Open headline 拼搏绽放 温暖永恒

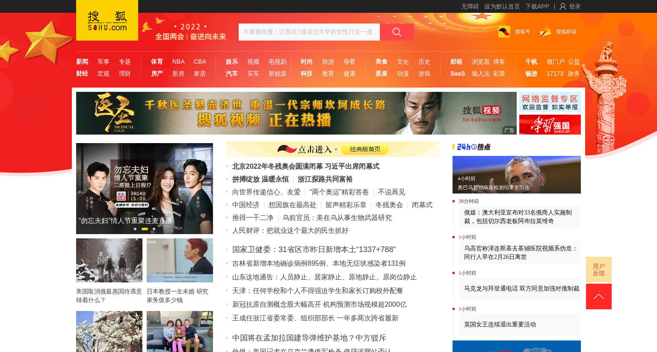point(260,179)
